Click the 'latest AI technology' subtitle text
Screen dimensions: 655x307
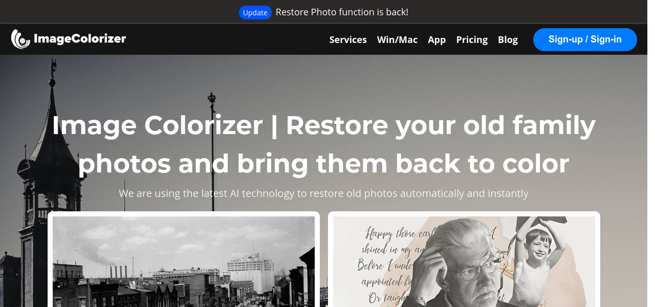pos(323,193)
